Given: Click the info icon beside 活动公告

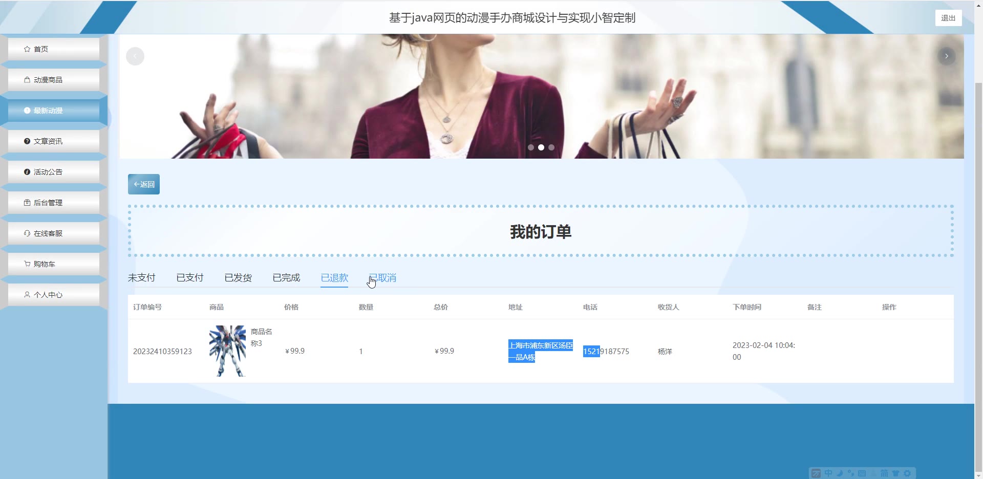Looking at the screenshot, I should (27, 172).
